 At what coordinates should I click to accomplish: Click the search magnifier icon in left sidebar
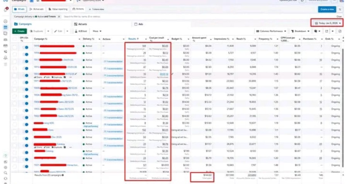tap(6, 173)
